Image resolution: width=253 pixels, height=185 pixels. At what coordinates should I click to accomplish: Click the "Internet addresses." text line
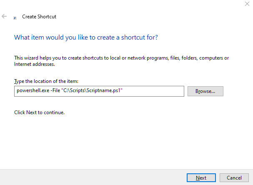point(34,64)
